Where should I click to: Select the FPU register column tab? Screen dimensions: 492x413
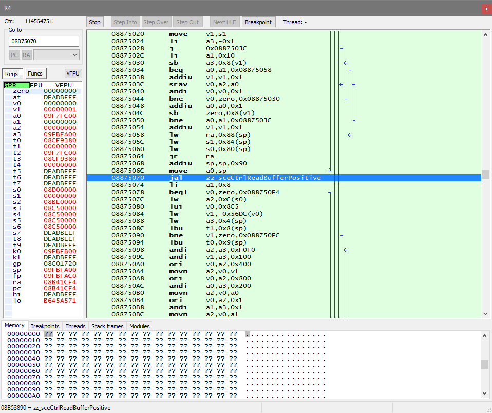point(36,85)
